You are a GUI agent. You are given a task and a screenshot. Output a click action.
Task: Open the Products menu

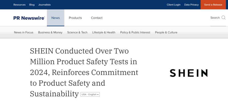coord(75,18)
